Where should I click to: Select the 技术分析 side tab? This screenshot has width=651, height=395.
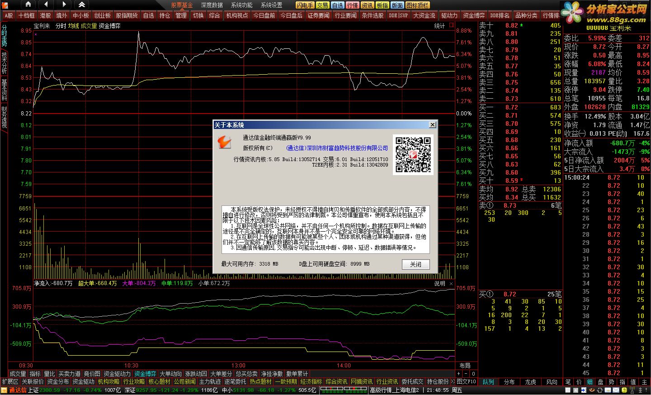click(4, 63)
